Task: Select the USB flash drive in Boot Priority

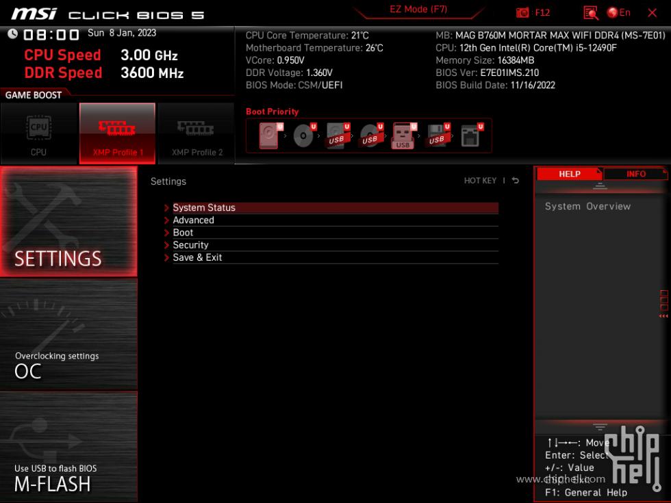Action: (x=402, y=135)
